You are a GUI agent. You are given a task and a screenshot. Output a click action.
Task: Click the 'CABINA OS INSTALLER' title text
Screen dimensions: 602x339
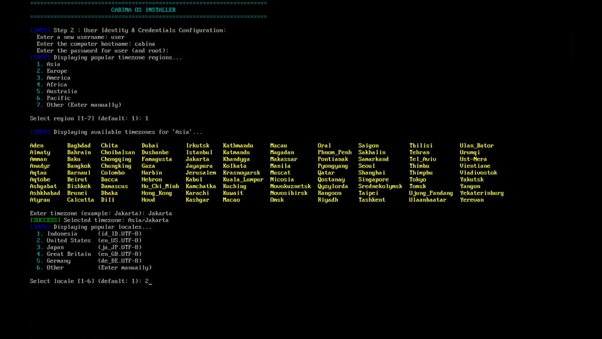[x=143, y=10]
